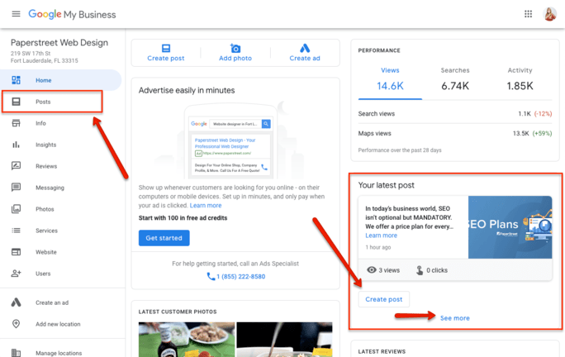
Task: Click the Users add-person icon
Action: (x=17, y=274)
